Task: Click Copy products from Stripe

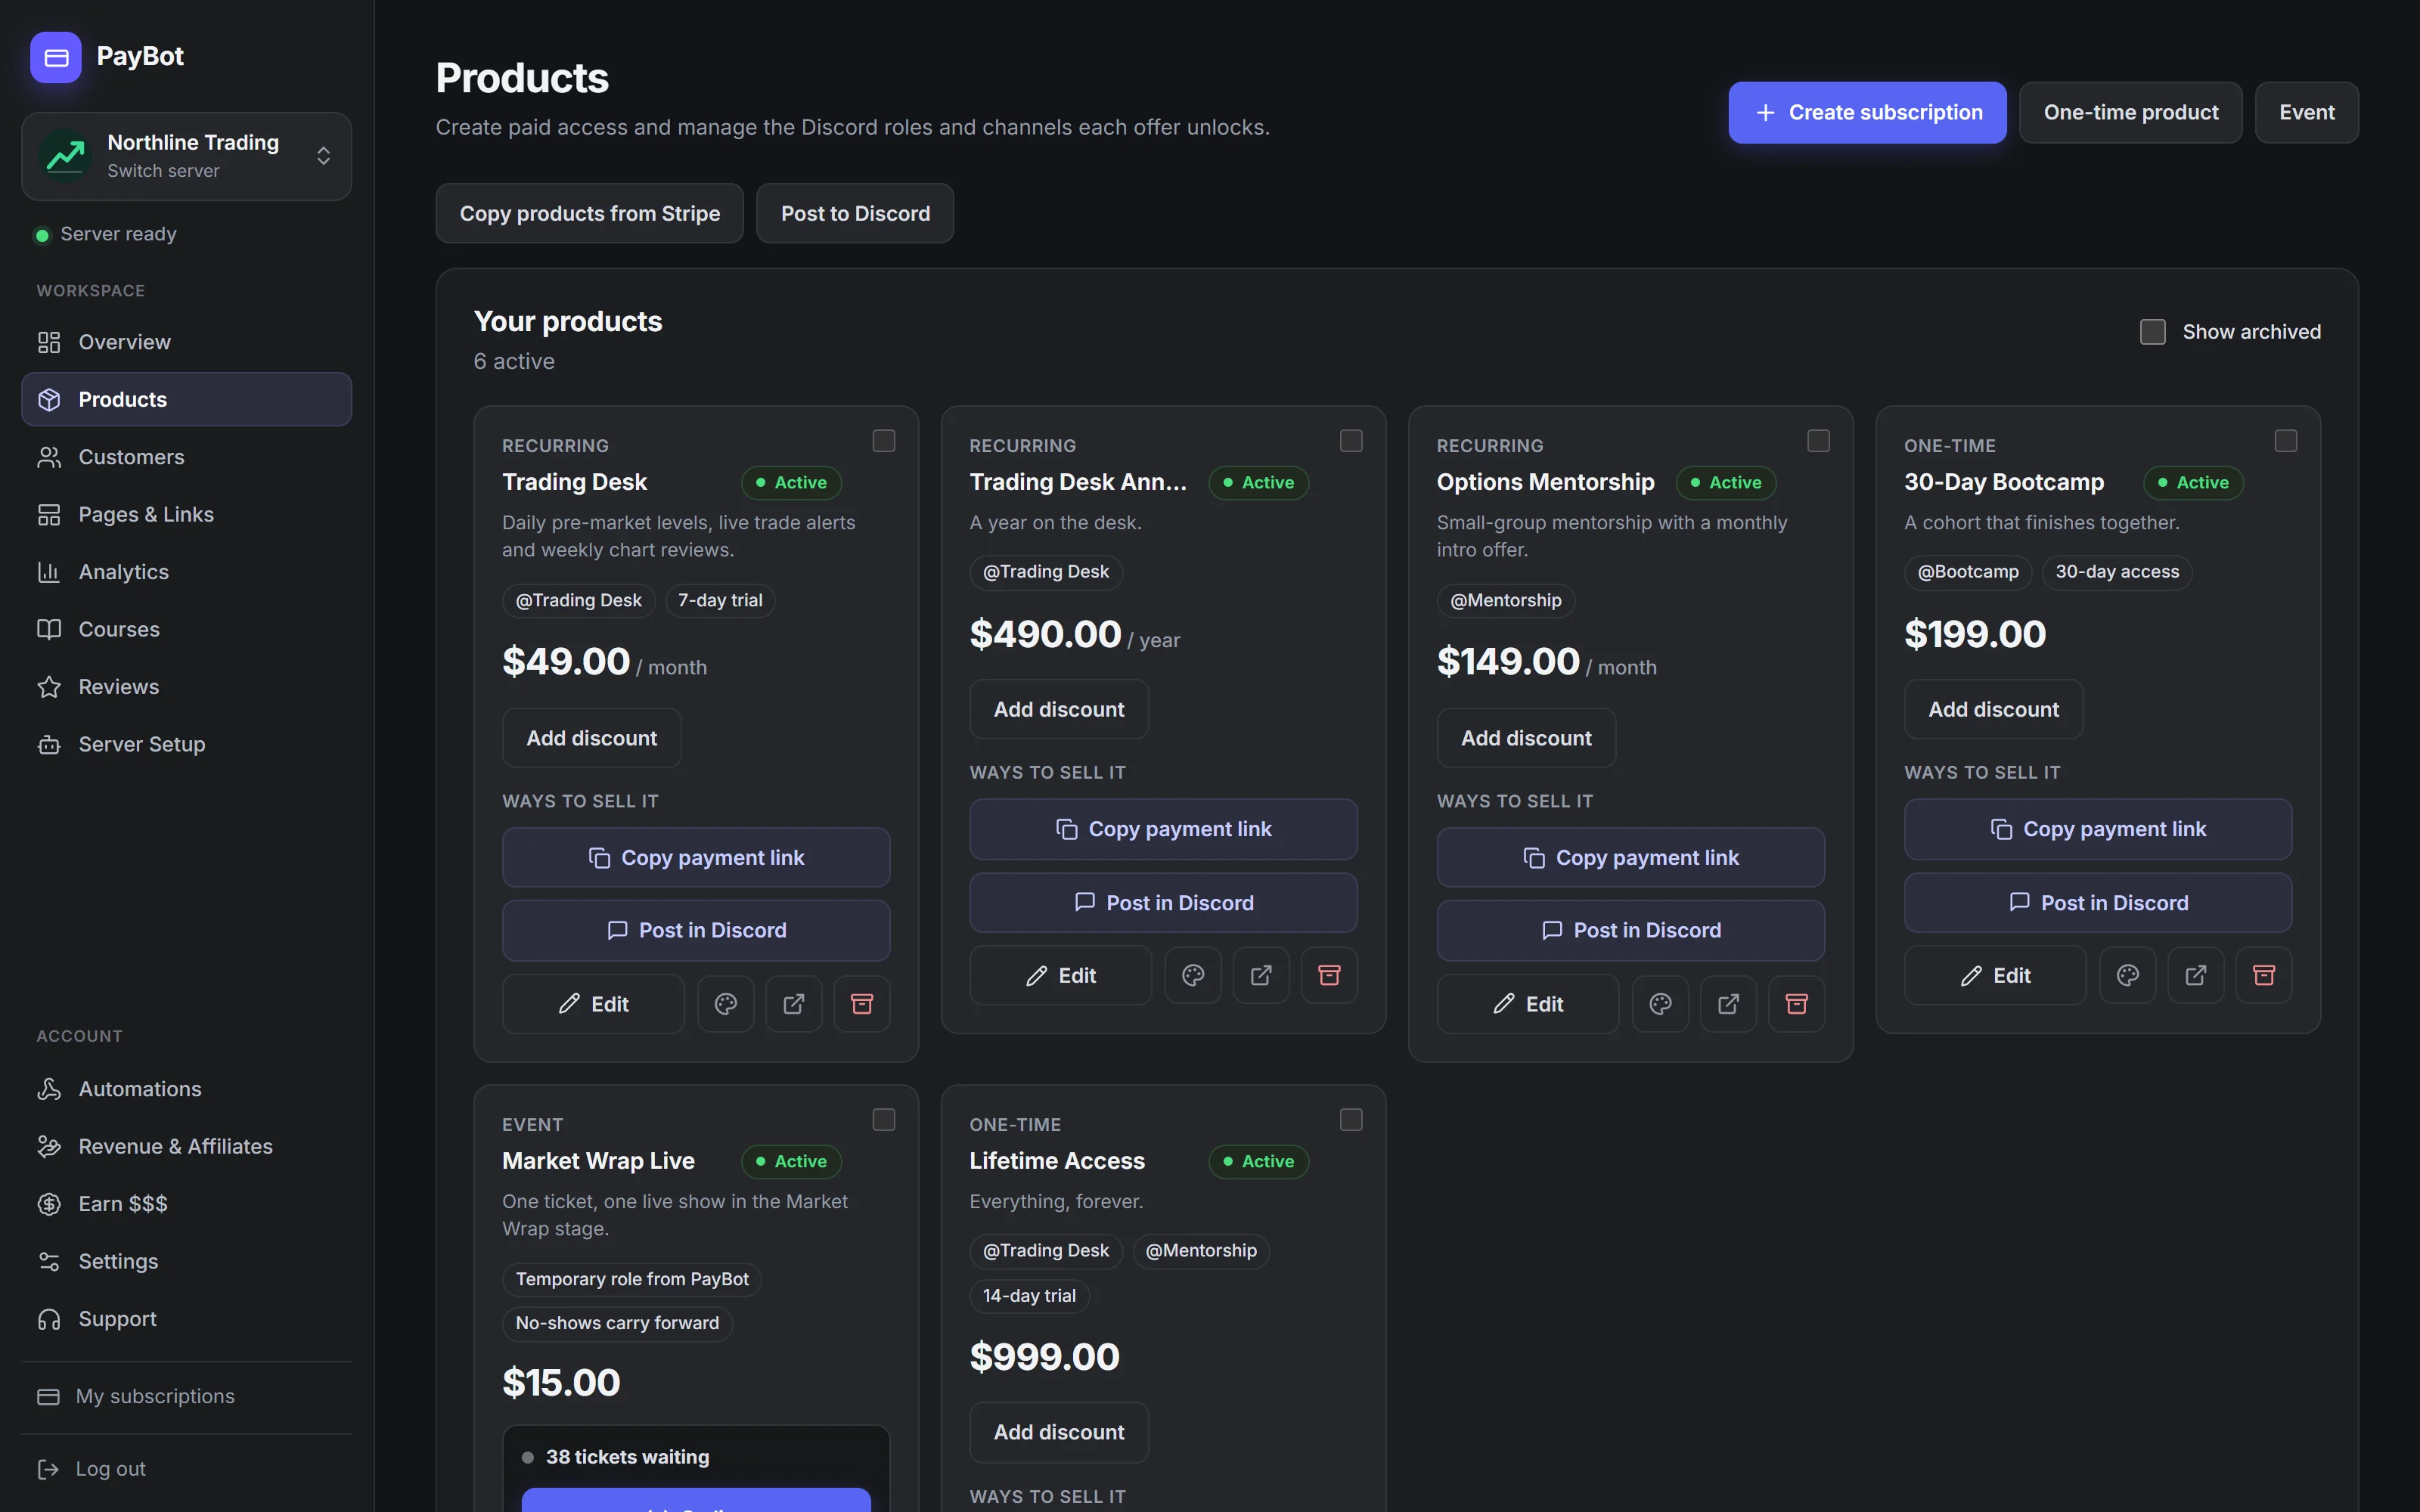Action: pos(590,214)
